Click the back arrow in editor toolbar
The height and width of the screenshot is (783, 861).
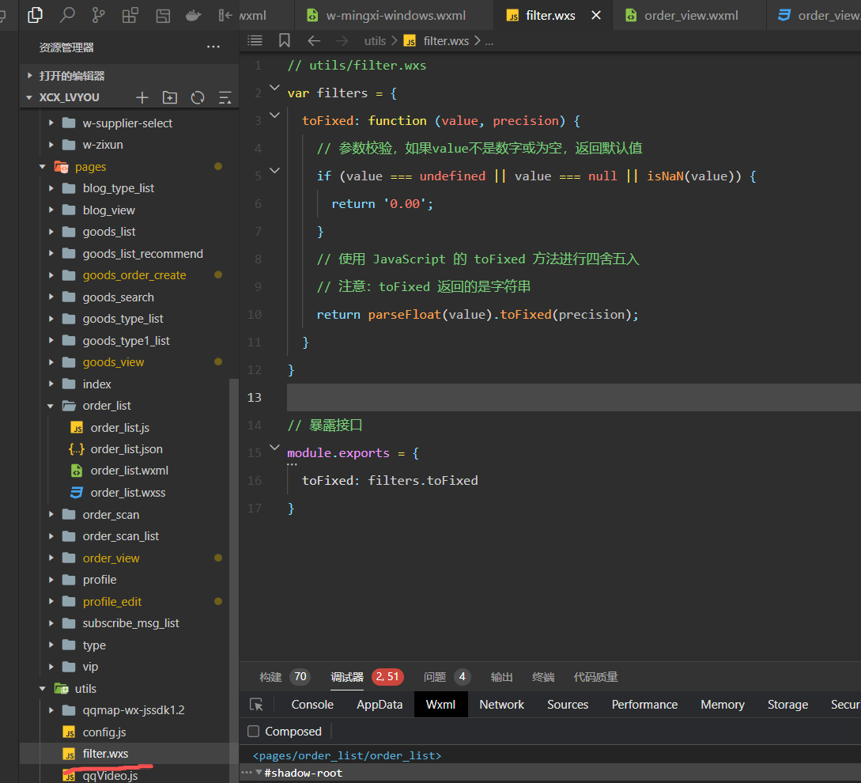[x=314, y=40]
